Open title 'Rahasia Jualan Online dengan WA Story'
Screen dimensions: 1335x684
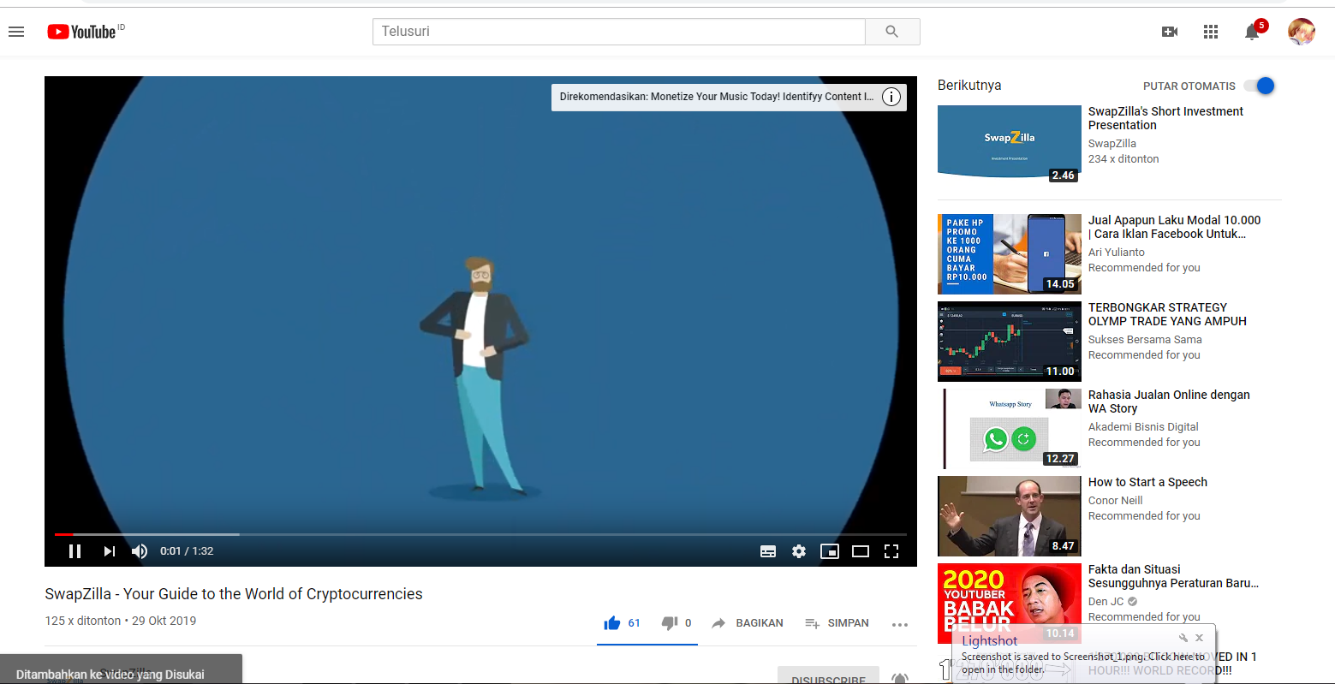1169,401
